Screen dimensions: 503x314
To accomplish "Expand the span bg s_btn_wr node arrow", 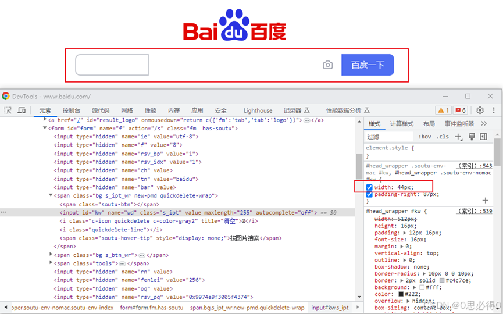I will [51, 254].
